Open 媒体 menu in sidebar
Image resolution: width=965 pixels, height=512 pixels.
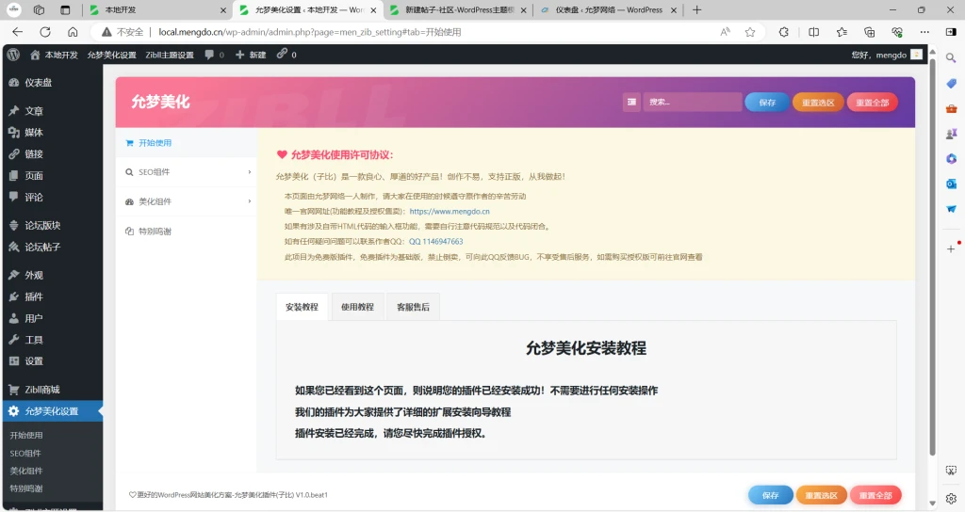53,132
